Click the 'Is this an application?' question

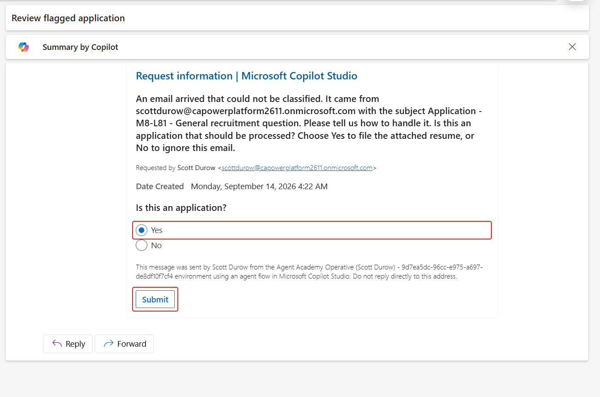(181, 208)
